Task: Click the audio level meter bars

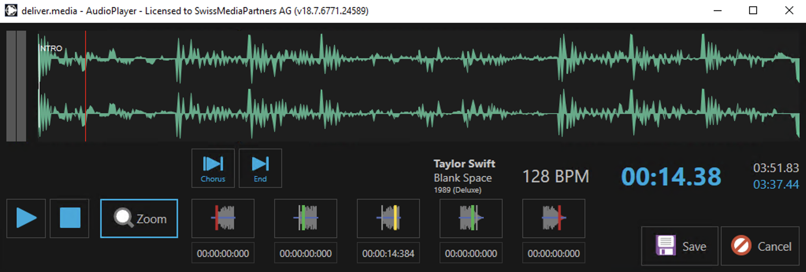Action: click(x=16, y=86)
